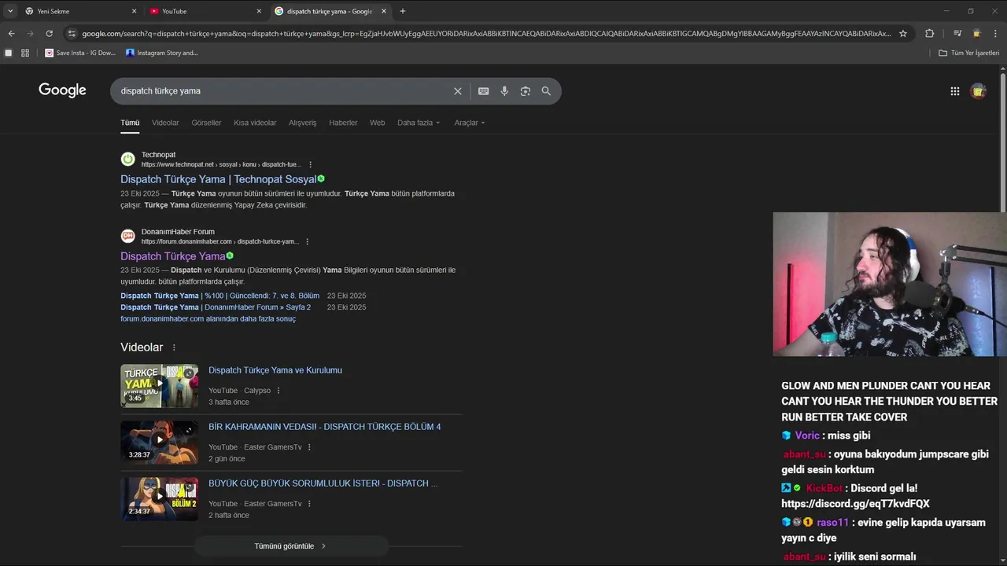This screenshot has height=566, width=1007.
Task: Switch to Görseller results tab
Action: pos(206,123)
